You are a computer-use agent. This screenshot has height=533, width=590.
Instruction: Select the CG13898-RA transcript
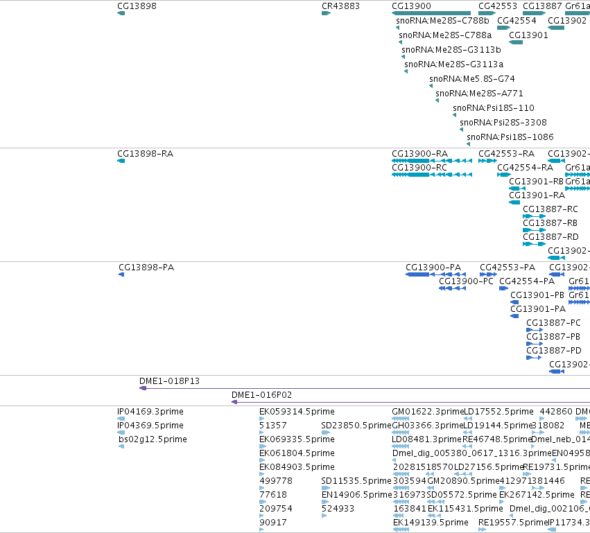point(121,161)
